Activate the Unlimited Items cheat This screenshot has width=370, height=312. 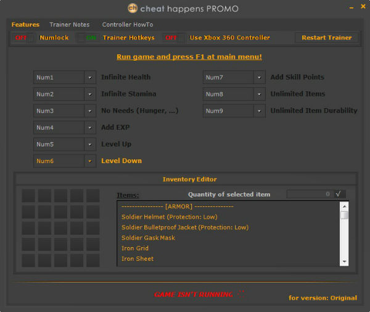click(298, 94)
